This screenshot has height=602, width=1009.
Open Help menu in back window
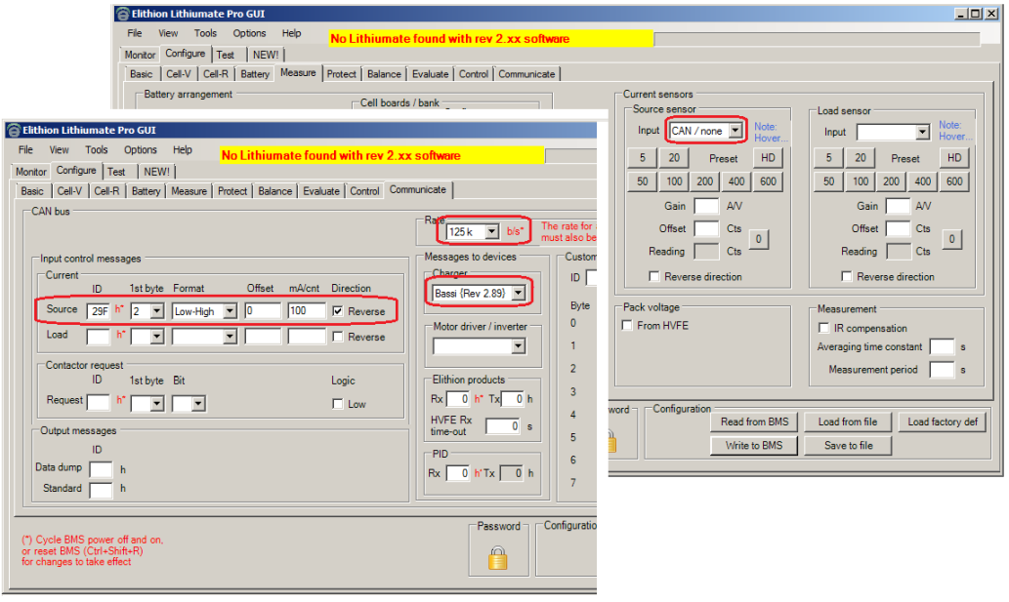pyautogui.click(x=291, y=33)
